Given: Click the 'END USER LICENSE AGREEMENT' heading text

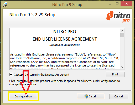Looking at the screenshot, I should [x=65, y=39].
